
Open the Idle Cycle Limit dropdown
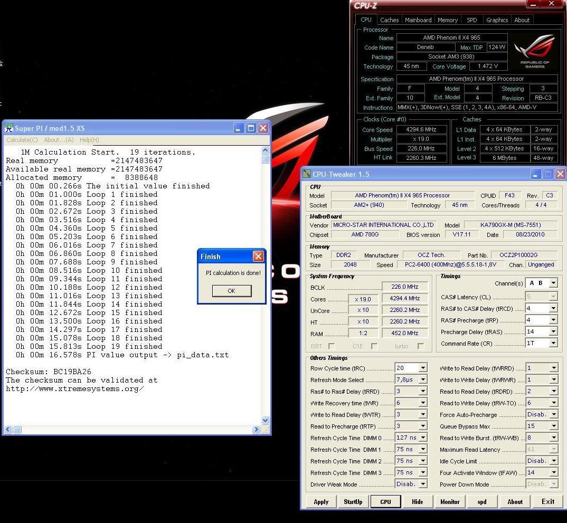(554, 461)
